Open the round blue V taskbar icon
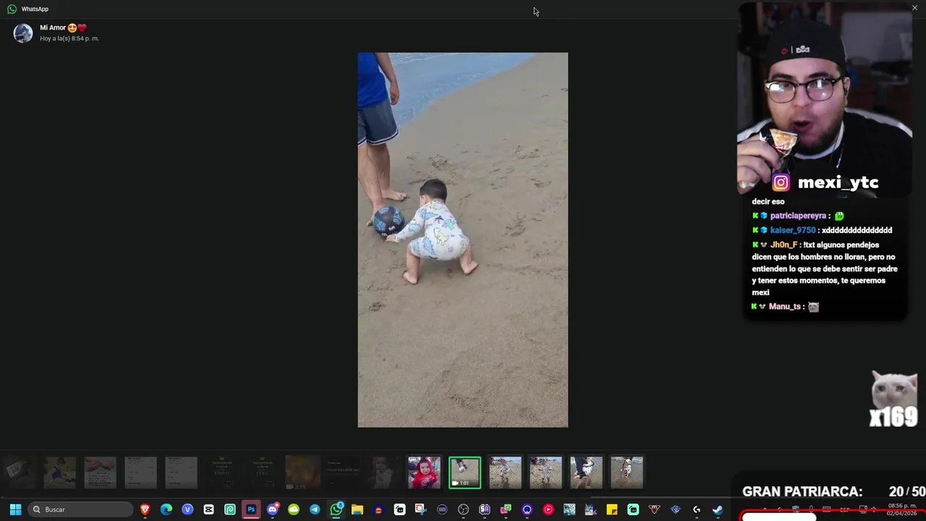Screen dimensions: 926x521 (x=187, y=509)
